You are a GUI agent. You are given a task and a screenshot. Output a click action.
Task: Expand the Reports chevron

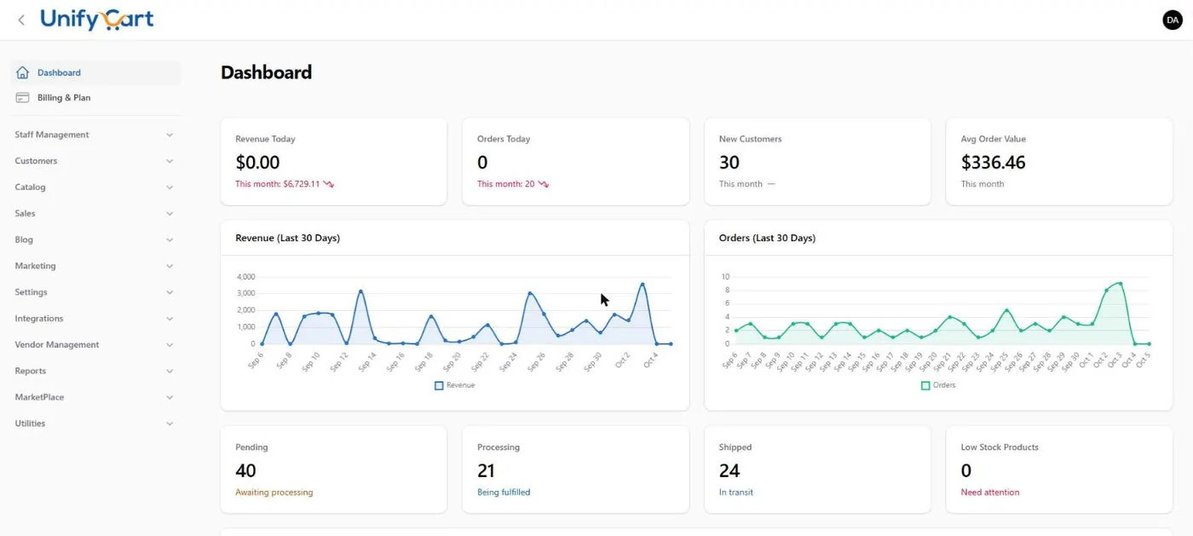click(x=170, y=372)
